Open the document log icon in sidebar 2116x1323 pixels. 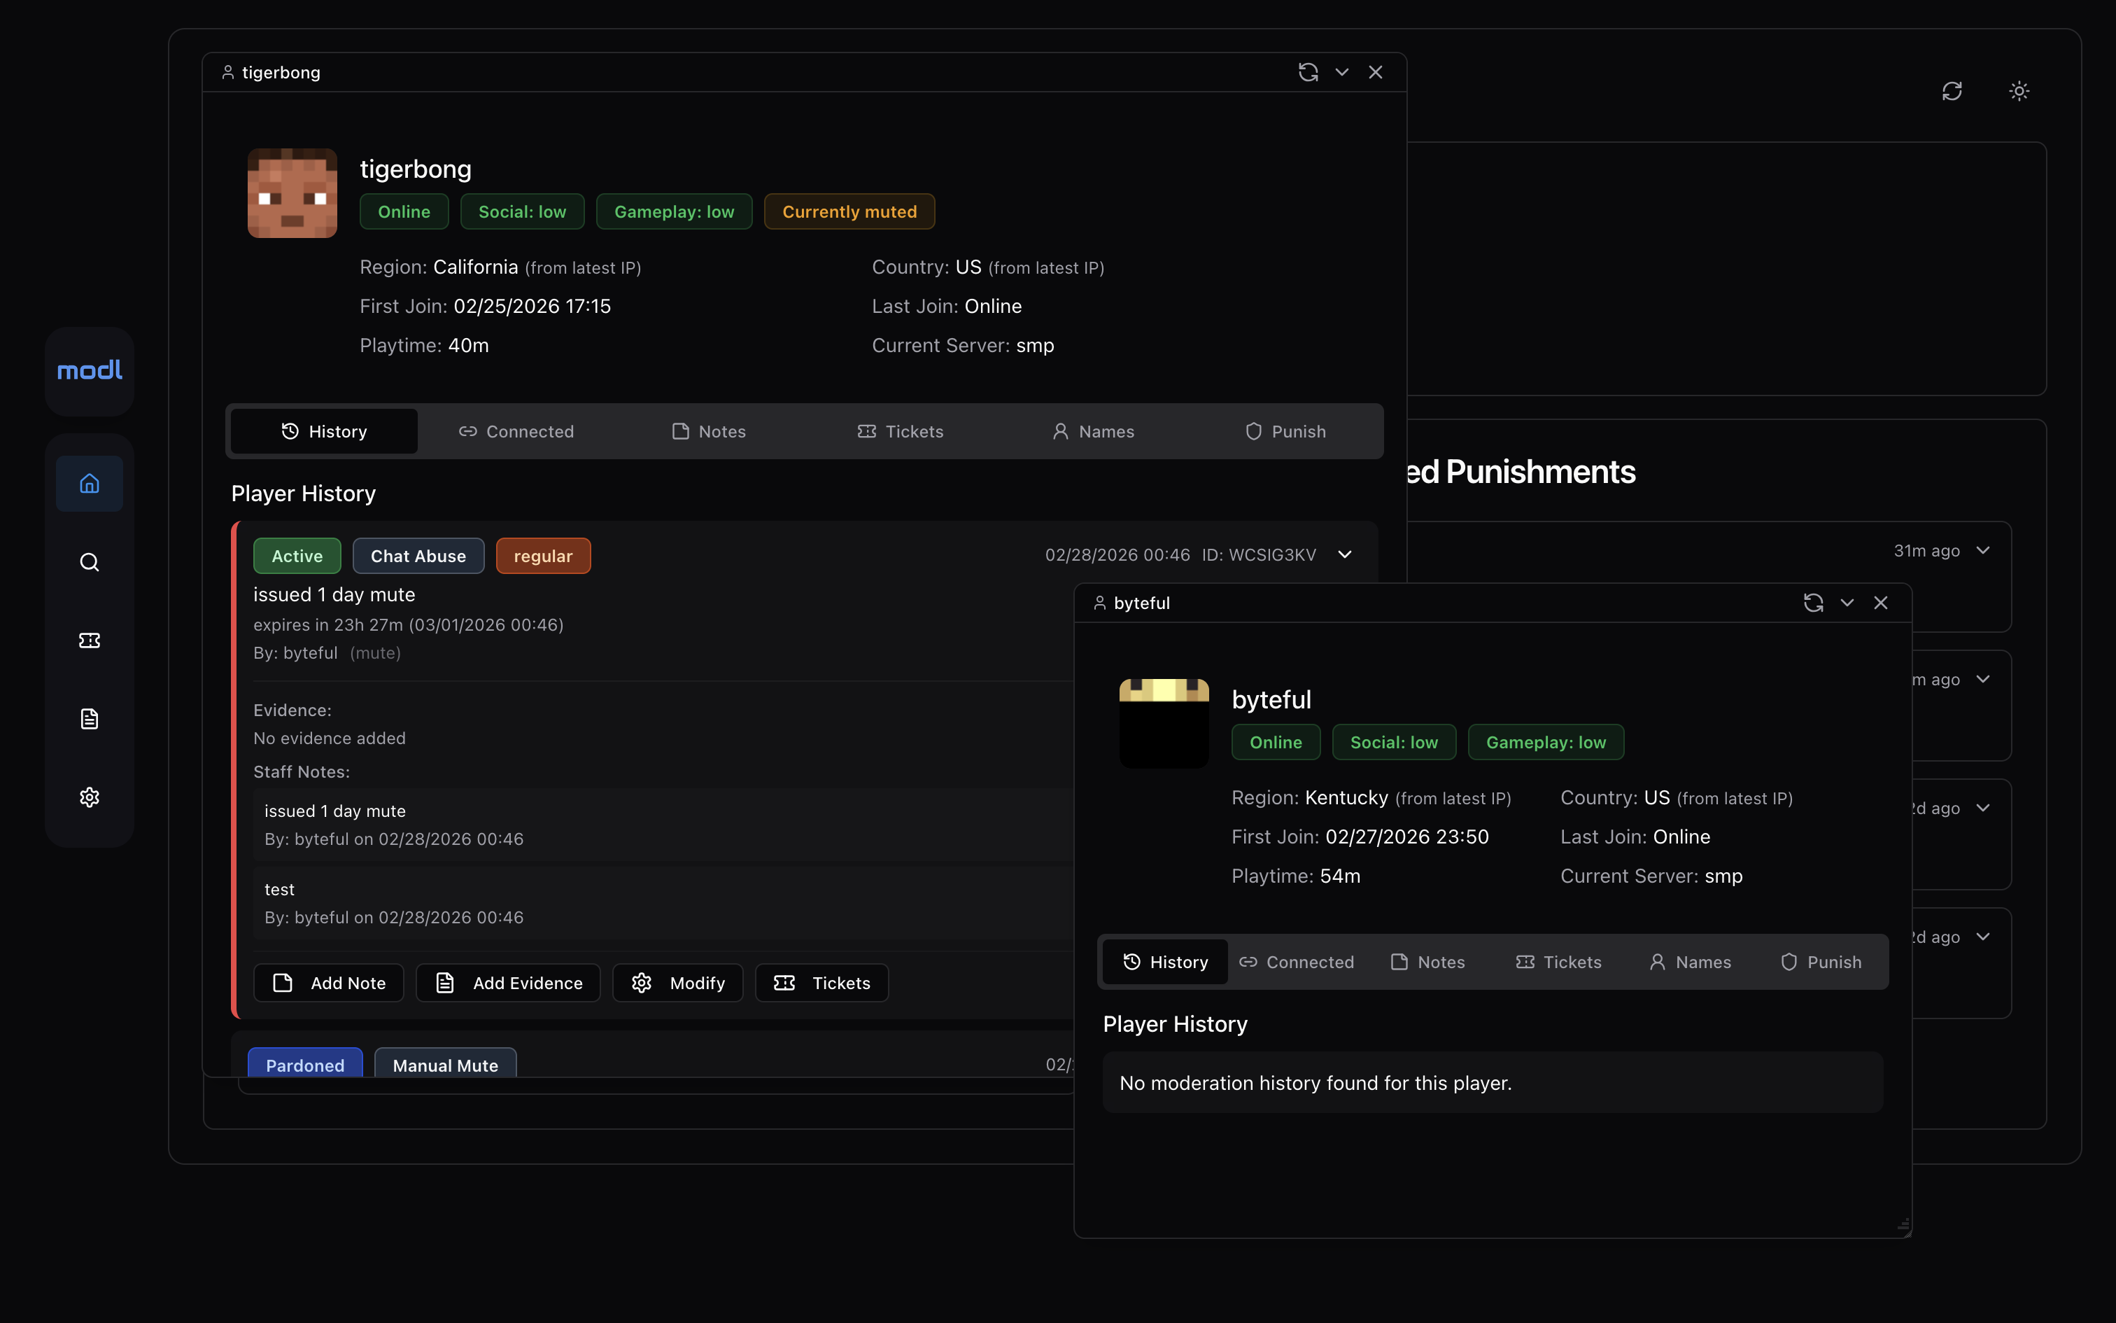click(x=89, y=718)
